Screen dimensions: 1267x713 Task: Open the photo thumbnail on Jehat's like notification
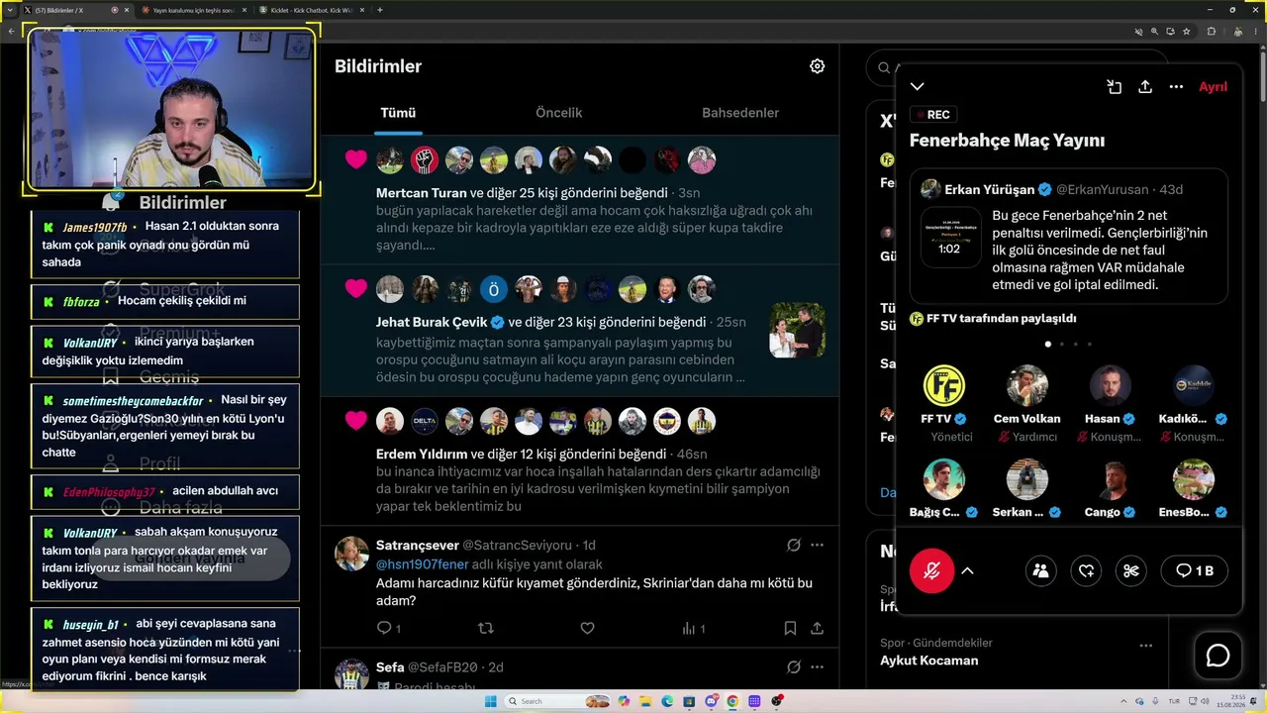click(797, 330)
